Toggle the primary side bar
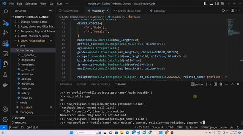This screenshot has height=136, width=243. [206, 3]
